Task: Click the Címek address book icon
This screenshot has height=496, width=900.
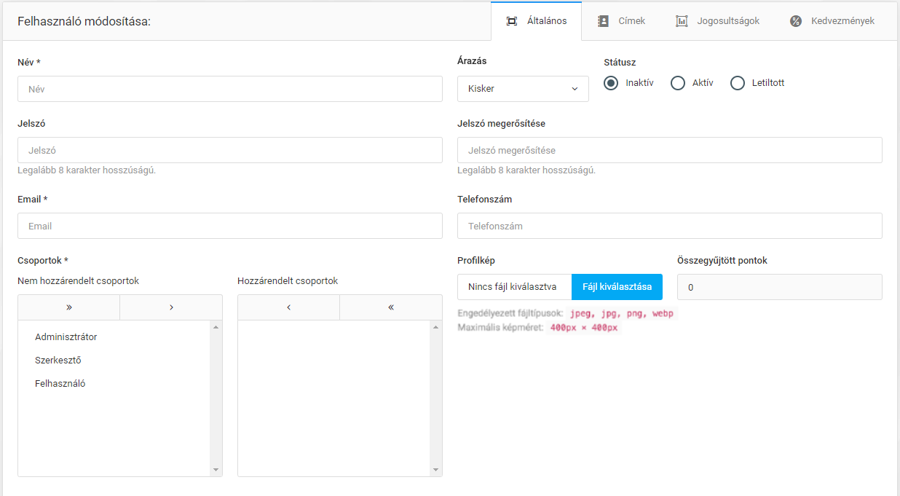Action: 603,21
